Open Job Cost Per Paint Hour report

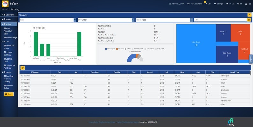tap(10, 67)
